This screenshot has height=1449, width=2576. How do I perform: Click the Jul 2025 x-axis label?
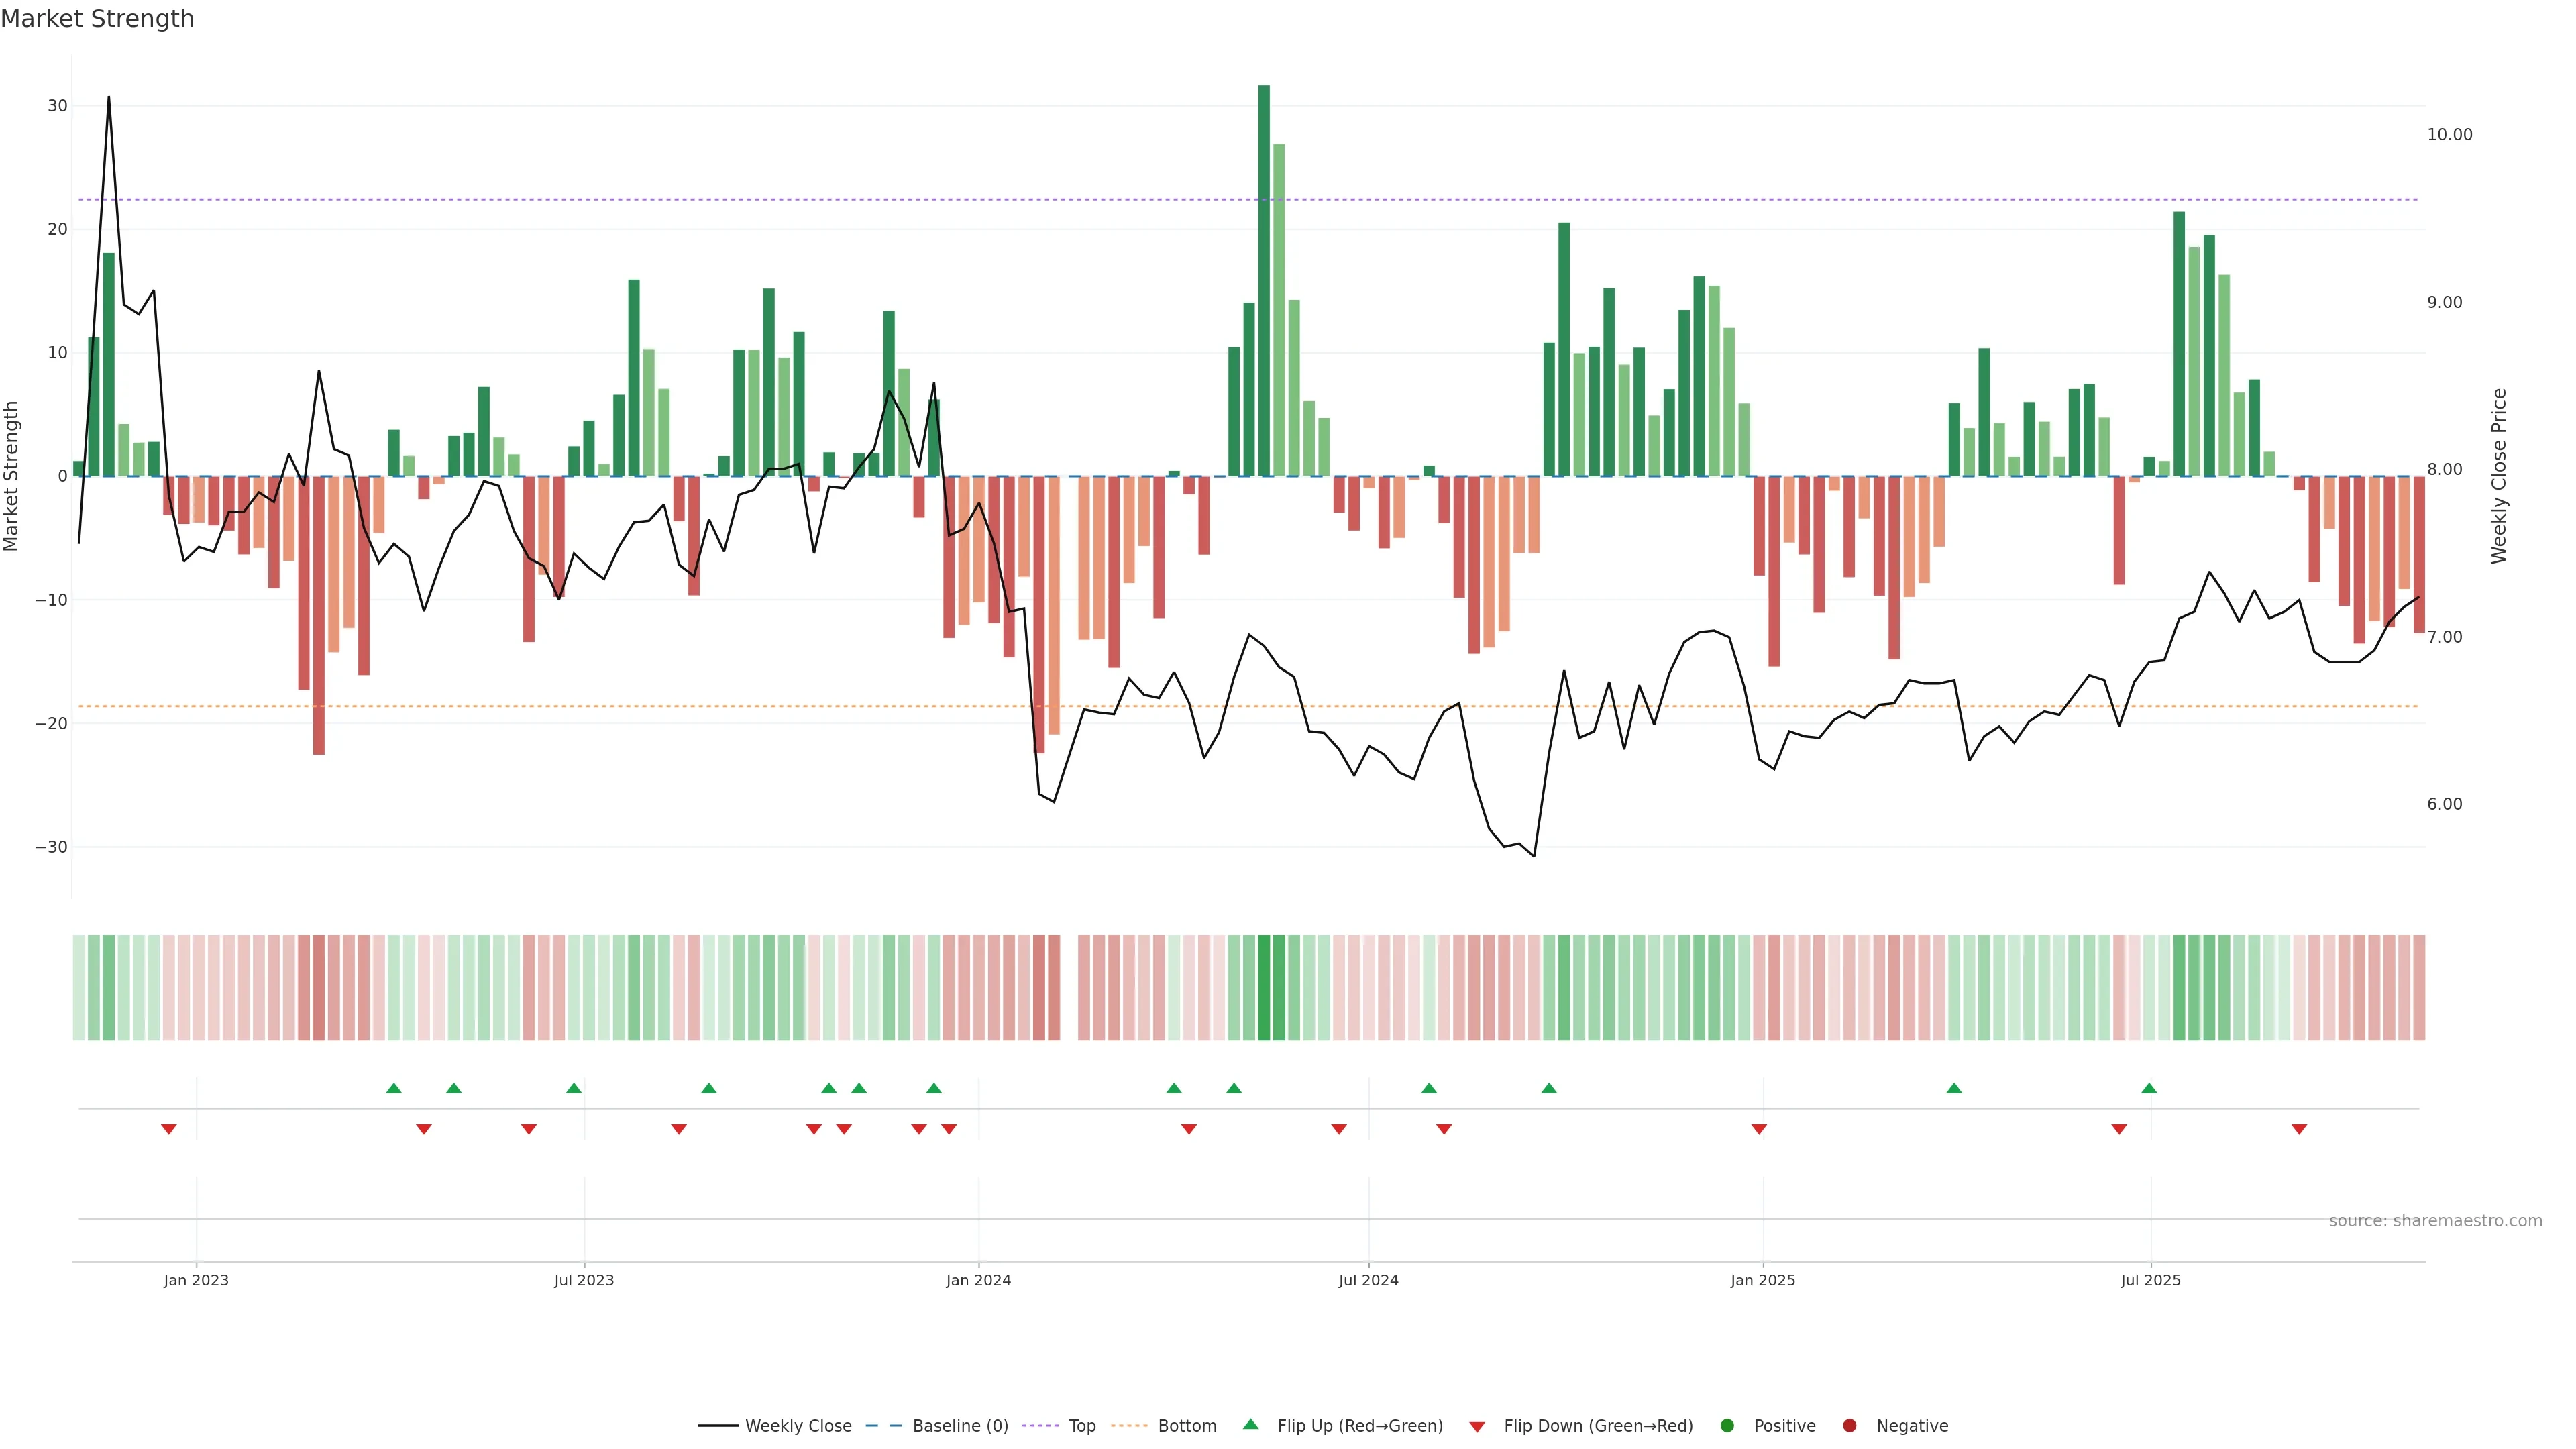tap(2150, 1280)
